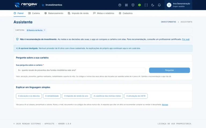Open the 'Por quê' link
The height and width of the screenshot is (128, 206).
click(186, 39)
